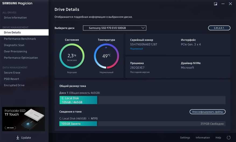Click the firmware version 2B2QEXE7
This screenshot has width=236, height=142.
pyautogui.click(x=137, y=68)
